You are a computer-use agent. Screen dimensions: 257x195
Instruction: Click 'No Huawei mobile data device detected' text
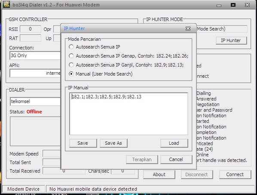point(93,189)
